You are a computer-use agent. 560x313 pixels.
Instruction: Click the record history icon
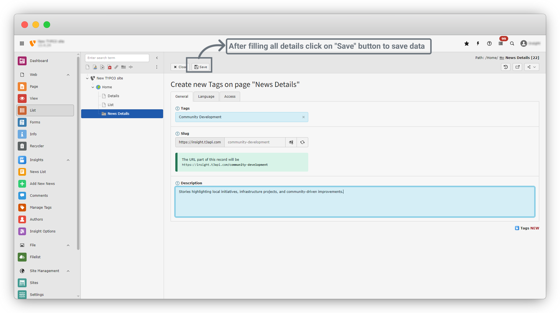coord(506,67)
